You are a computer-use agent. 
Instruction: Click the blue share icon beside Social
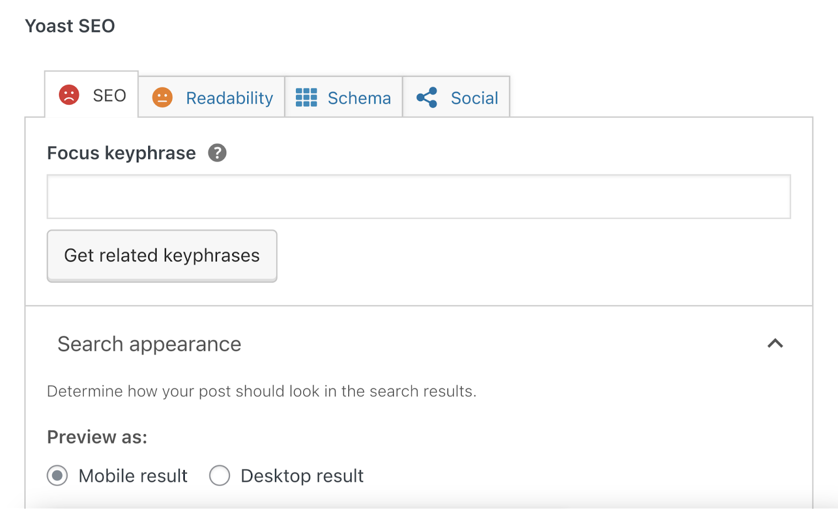(426, 97)
